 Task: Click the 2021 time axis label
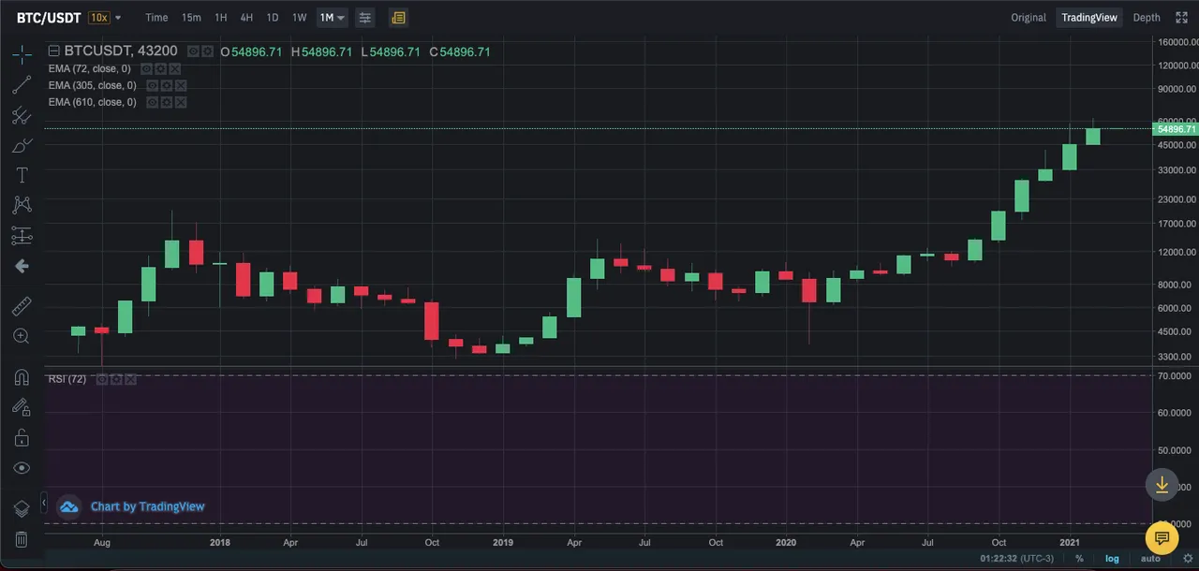point(1070,542)
